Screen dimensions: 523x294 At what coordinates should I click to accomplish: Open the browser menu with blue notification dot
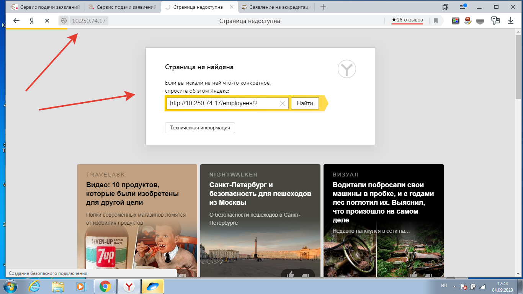click(463, 7)
